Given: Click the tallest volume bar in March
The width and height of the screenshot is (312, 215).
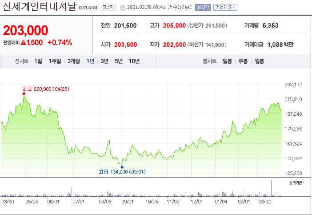Looking at the screenshot, I should click(271, 188).
